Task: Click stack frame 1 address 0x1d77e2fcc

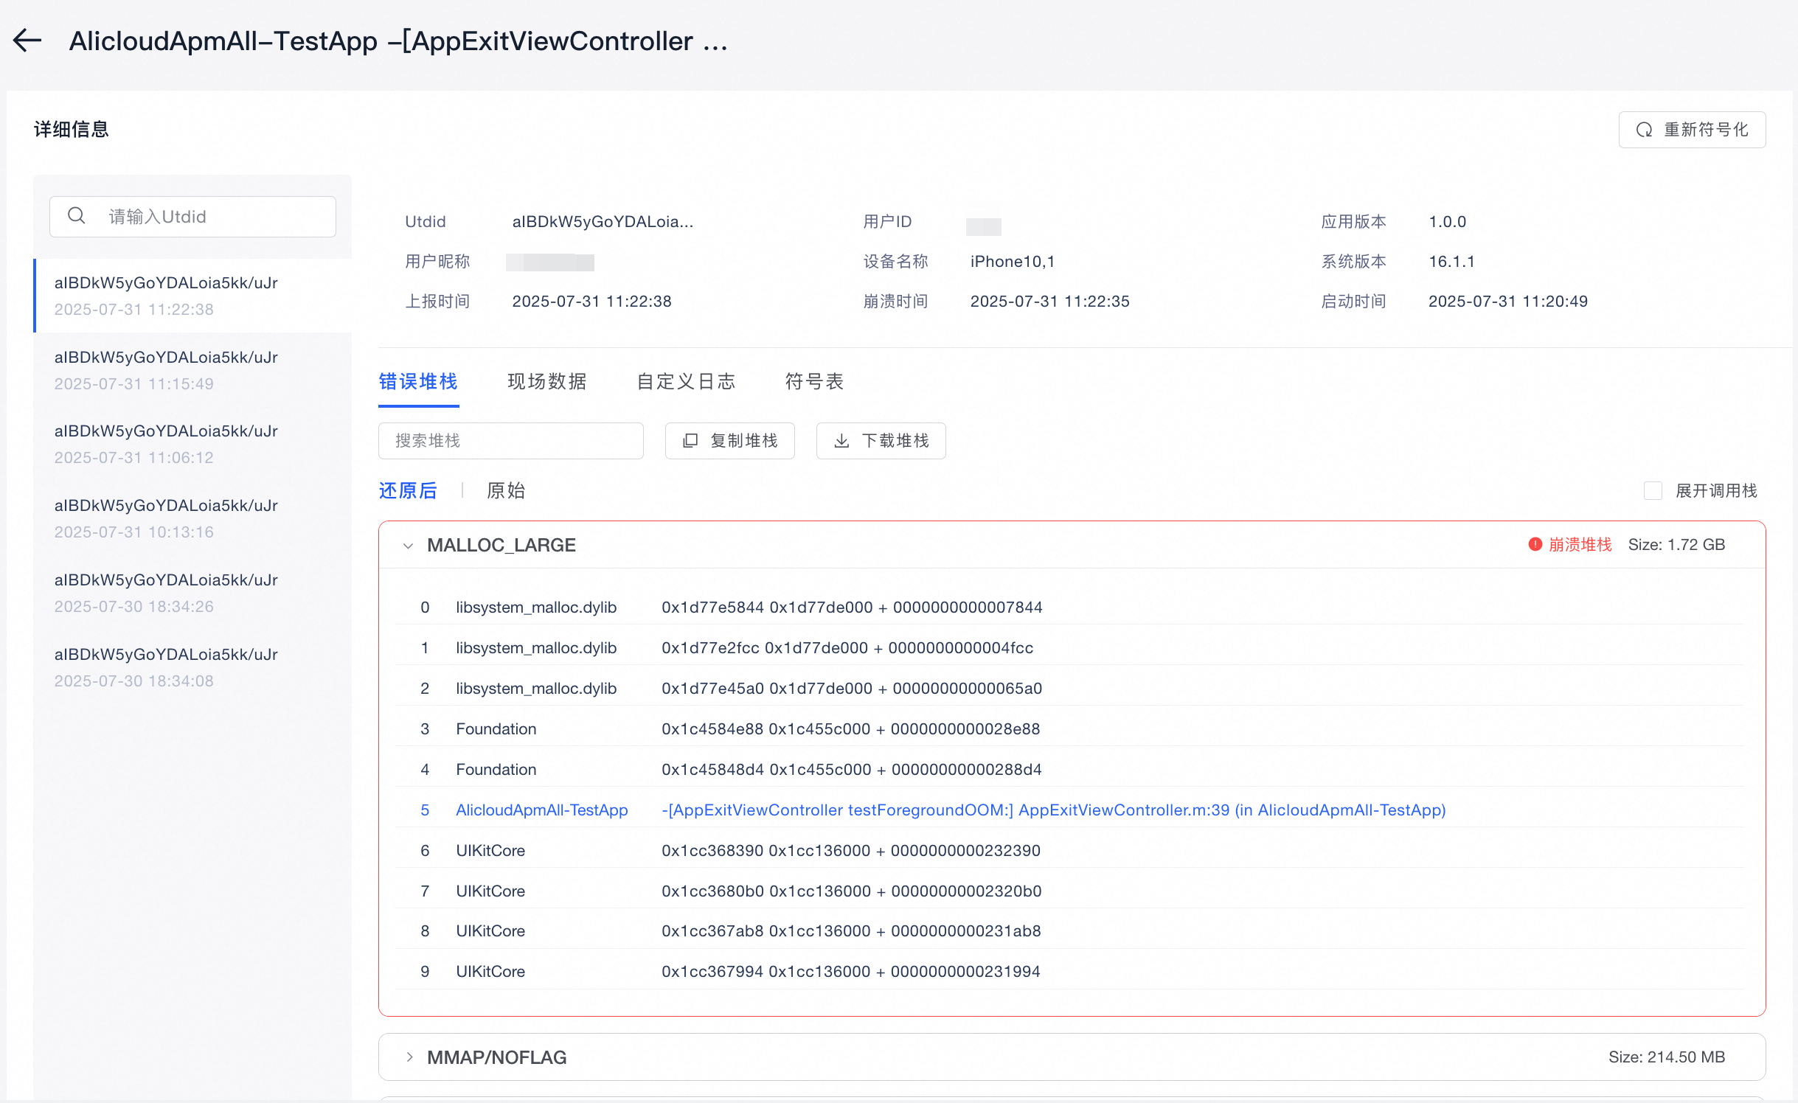Action: click(710, 647)
